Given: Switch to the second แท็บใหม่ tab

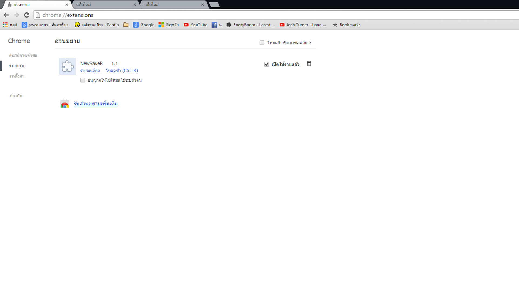Looking at the screenshot, I should tap(105, 5).
